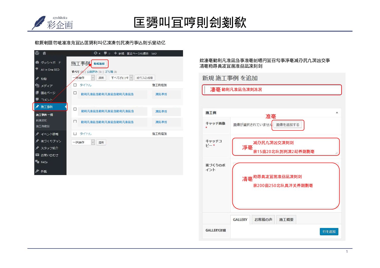Collapse the 施工例 panel with triangle toggle
Viewport: 380px width, 268px height.
coord(337,113)
